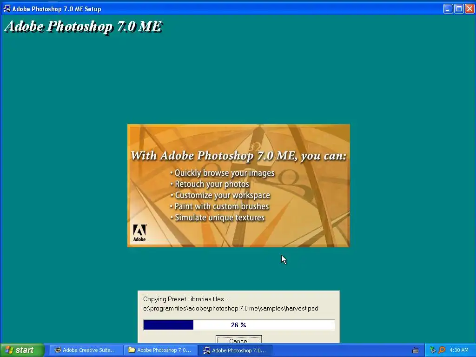Click the magnifier search icon in system tray
Viewport: 476px width, 357px height.
442,350
